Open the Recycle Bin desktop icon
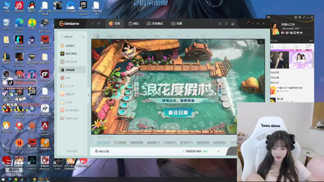 coord(6,24)
